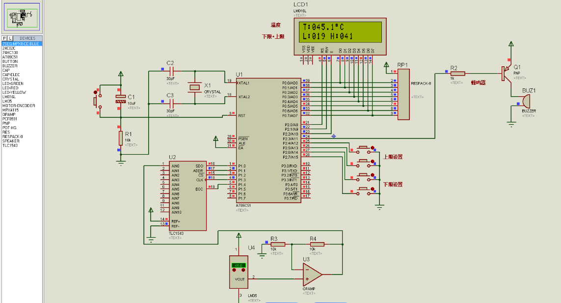Click the schematic overview thumbnail
Screen dimensions: 561x303
coord(22,17)
